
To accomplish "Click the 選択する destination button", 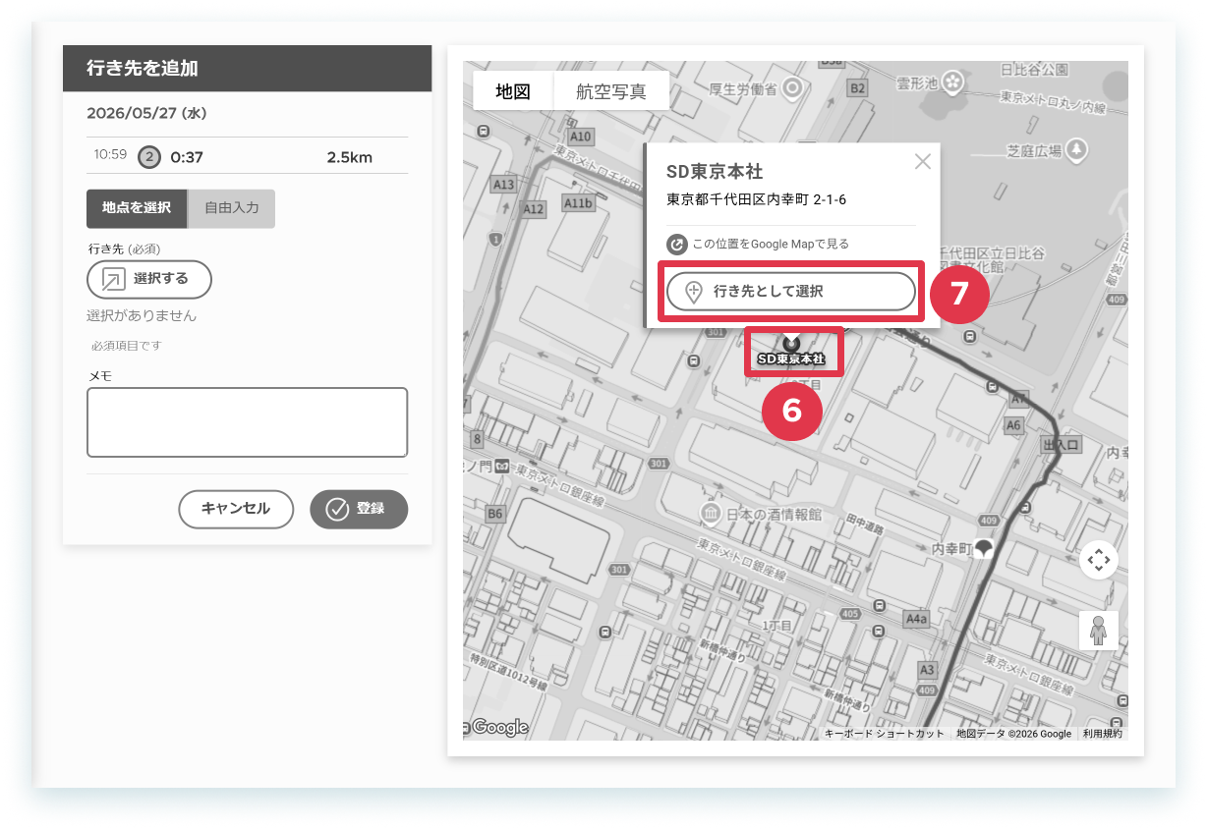I will coord(149,279).
